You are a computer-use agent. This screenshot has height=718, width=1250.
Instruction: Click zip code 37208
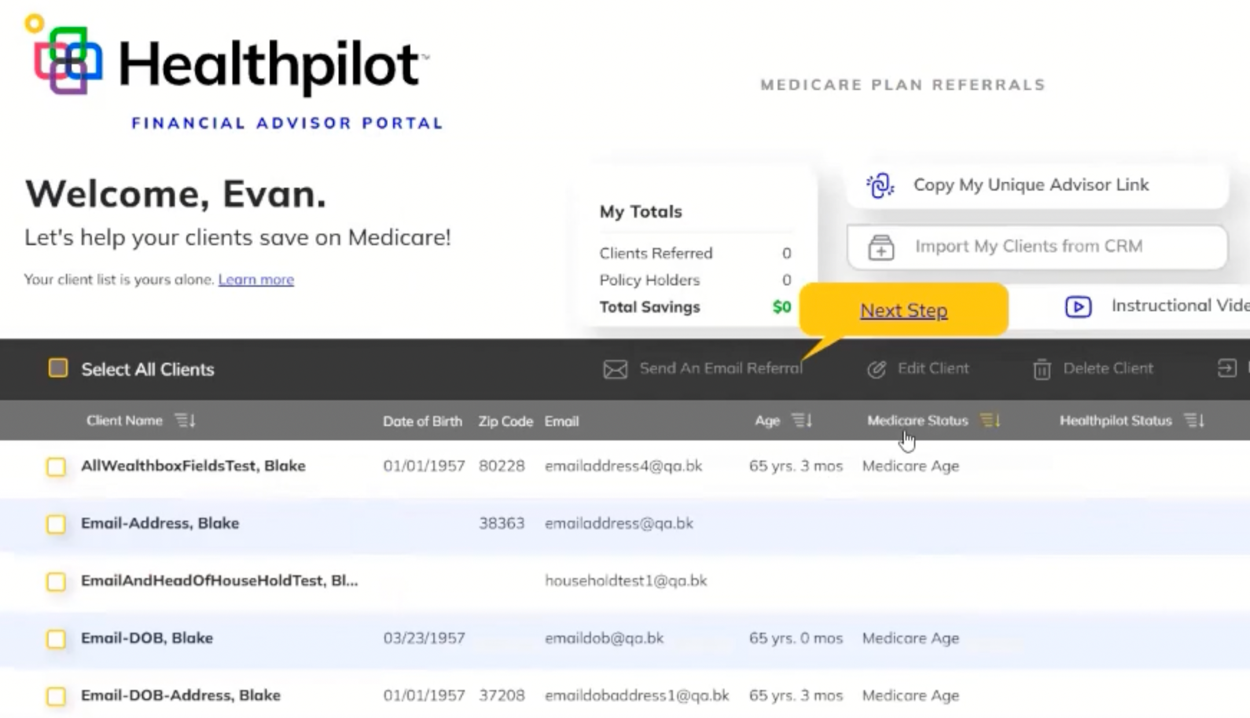(x=502, y=695)
